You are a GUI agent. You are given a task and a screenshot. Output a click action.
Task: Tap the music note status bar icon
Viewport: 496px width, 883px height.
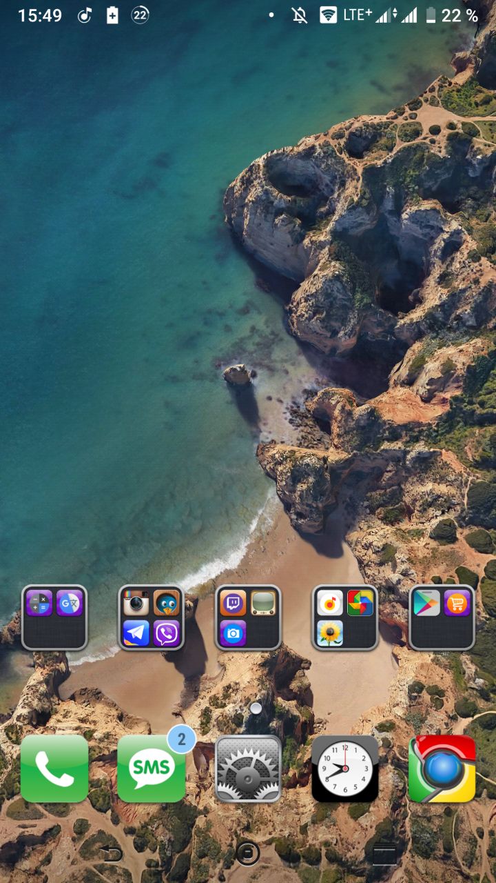pos(85,15)
